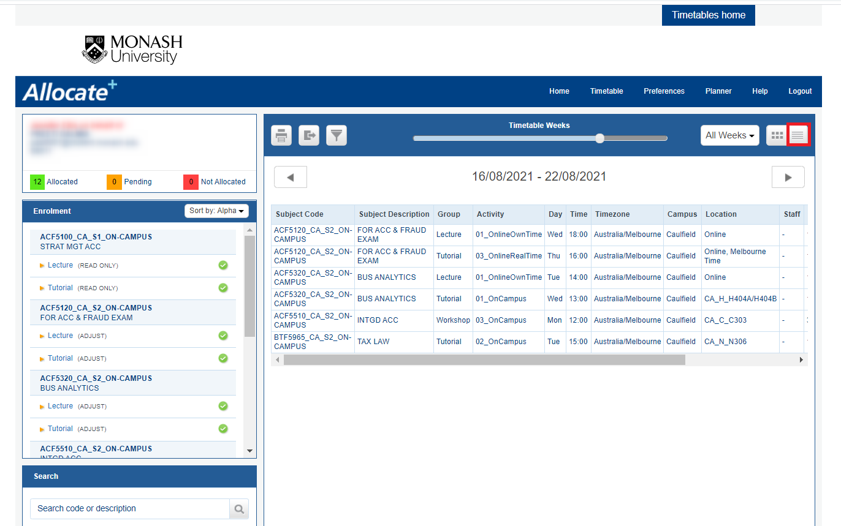Open the All Weeks dropdown

(729, 135)
